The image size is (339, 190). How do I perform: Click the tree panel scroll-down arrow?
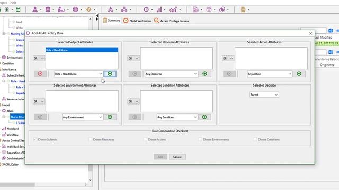point(91,180)
